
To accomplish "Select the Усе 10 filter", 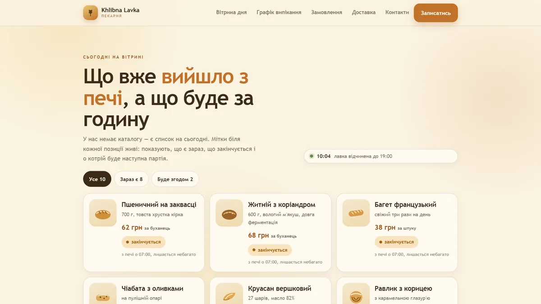I will tap(97, 179).
